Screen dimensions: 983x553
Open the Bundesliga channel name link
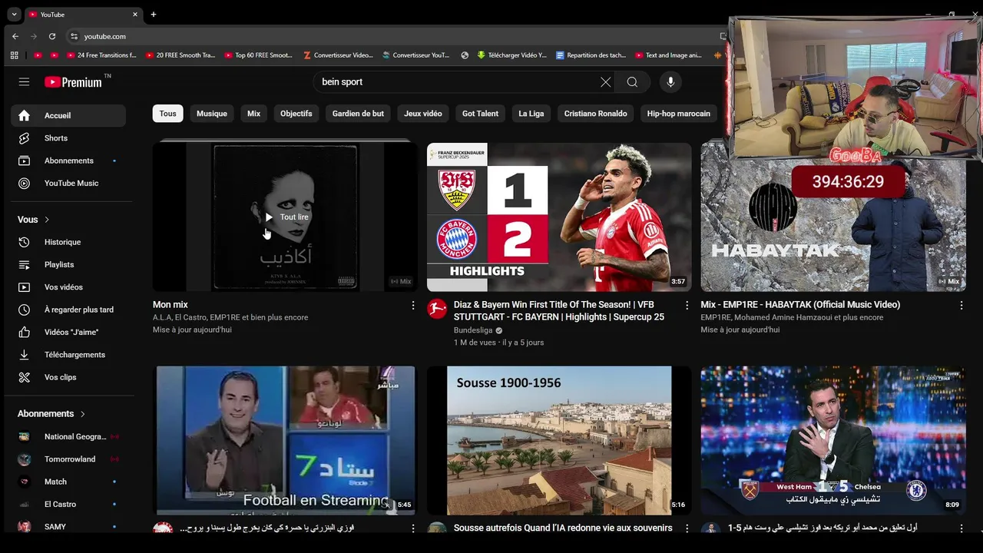coord(473,330)
